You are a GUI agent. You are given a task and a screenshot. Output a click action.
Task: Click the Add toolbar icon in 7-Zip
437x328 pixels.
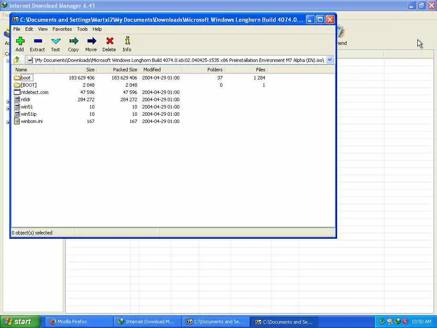pos(20,41)
